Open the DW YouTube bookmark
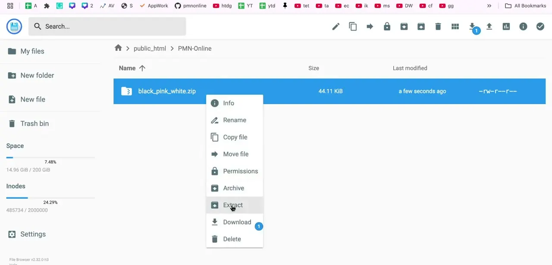552x265 pixels. pyautogui.click(x=405, y=6)
